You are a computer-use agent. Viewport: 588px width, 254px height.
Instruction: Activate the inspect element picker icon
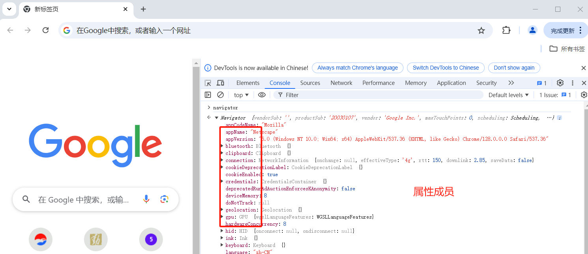(208, 83)
